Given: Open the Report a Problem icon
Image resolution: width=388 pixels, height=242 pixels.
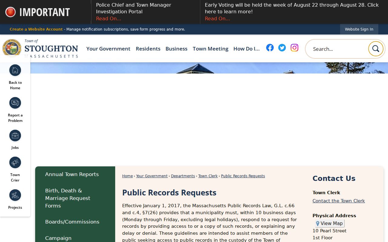Looking at the screenshot, I should [15, 103].
